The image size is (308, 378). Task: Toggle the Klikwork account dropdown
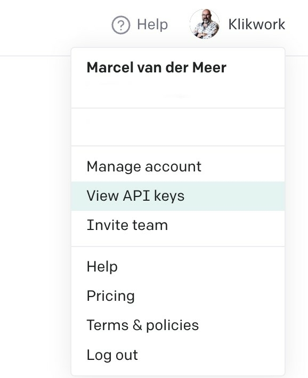pyautogui.click(x=238, y=24)
